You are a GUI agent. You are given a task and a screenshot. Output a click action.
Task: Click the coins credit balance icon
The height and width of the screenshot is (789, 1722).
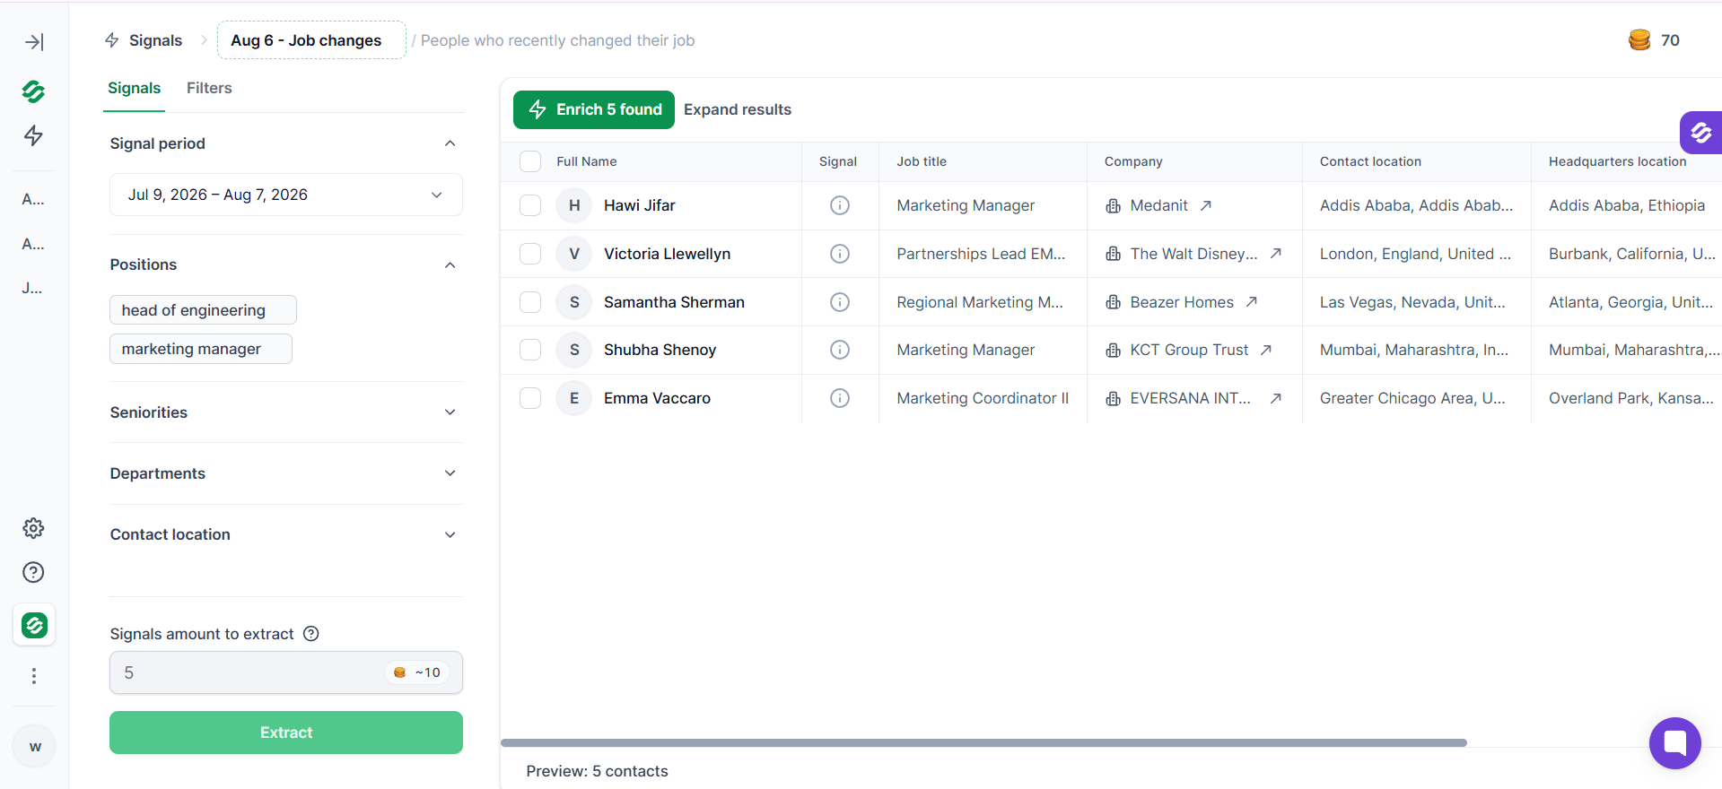click(1639, 40)
